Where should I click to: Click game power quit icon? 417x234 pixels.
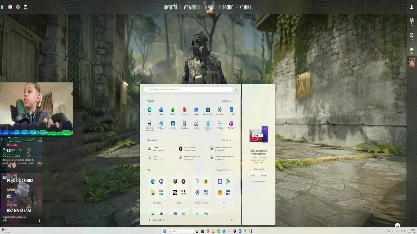[25, 7]
